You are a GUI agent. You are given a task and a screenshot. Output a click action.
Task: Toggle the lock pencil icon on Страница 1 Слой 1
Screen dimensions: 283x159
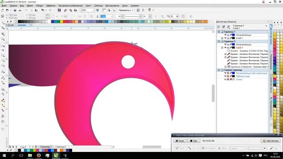point(231,38)
